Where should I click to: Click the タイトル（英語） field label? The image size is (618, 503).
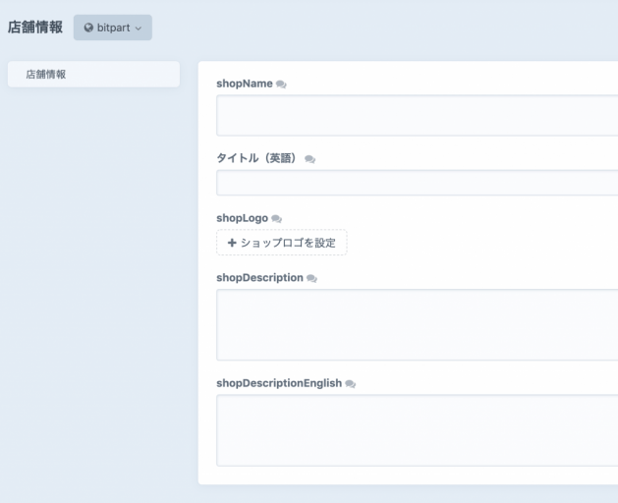coord(256,158)
